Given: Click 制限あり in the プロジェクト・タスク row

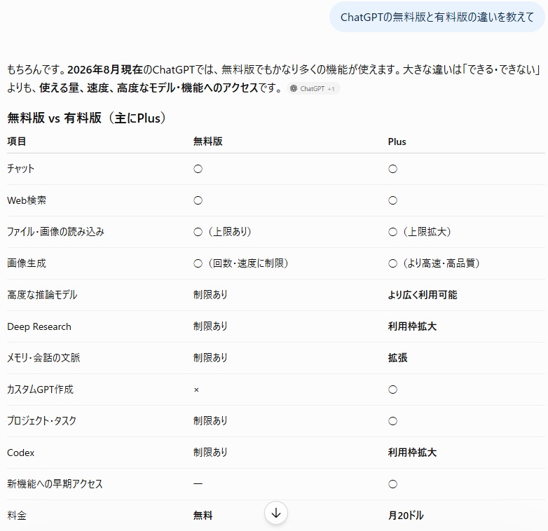Looking at the screenshot, I should coord(210,420).
